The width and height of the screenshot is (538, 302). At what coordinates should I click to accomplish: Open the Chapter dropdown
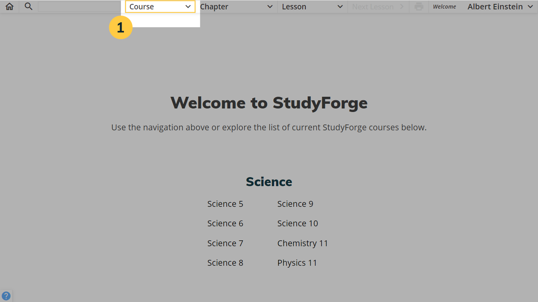[237, 6]
